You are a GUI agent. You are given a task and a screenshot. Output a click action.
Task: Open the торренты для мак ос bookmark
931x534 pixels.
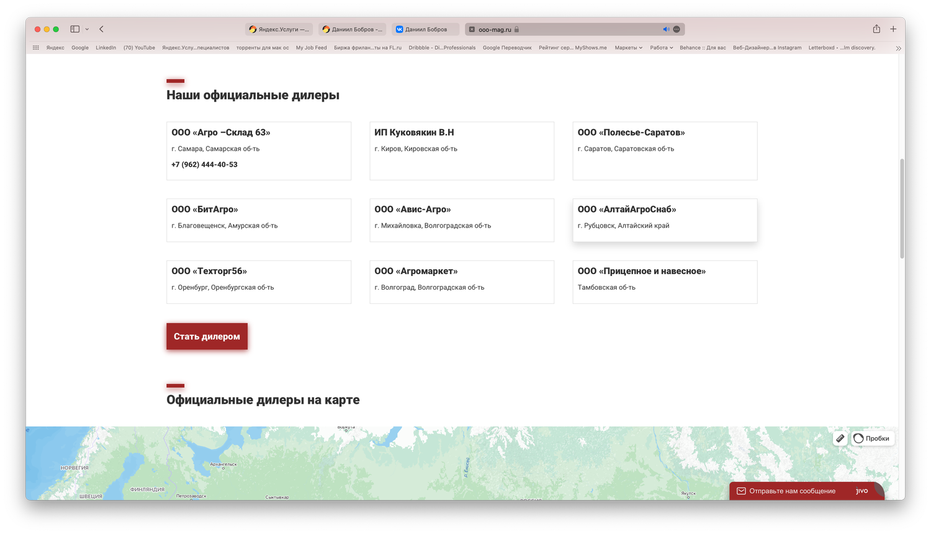pyautogui.click(x=263, y=48)
